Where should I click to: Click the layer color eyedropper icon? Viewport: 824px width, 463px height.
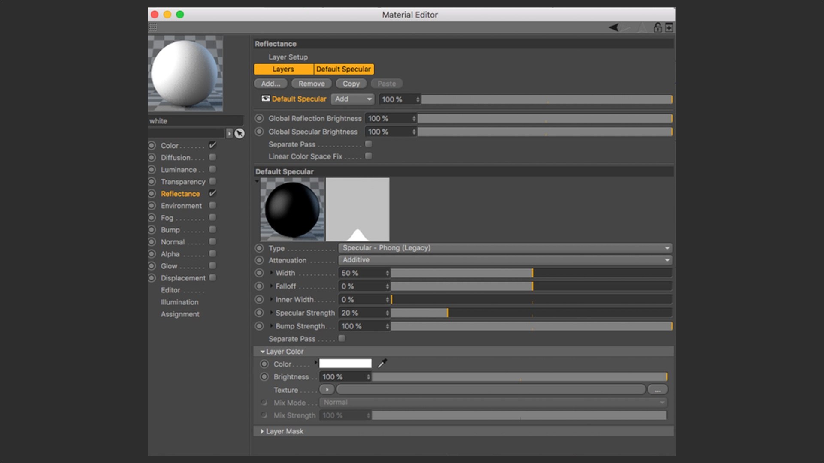coord(382,364)
